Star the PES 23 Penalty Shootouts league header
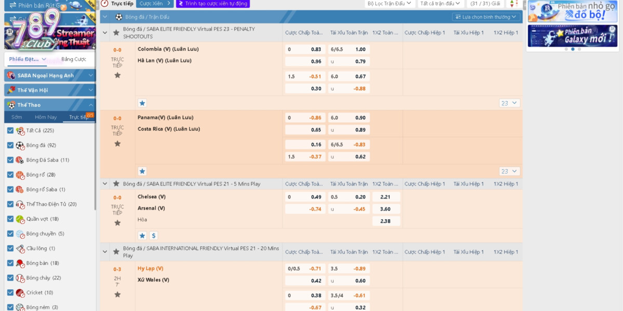This screenshot has height=311, width=623. (x=116, y=33)
